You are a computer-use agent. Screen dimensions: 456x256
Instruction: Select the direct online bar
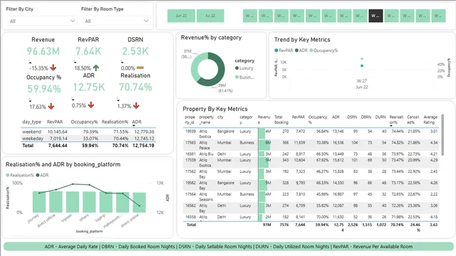click(140, 203)
